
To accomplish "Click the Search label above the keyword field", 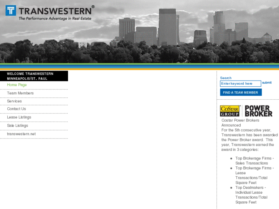I will click(226, 78).
